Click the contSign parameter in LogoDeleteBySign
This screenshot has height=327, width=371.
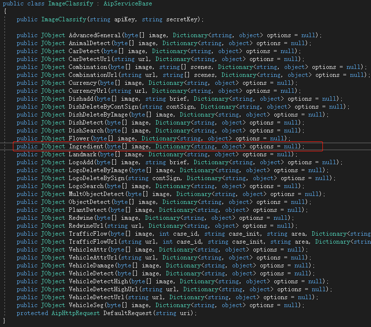point(166,178)
